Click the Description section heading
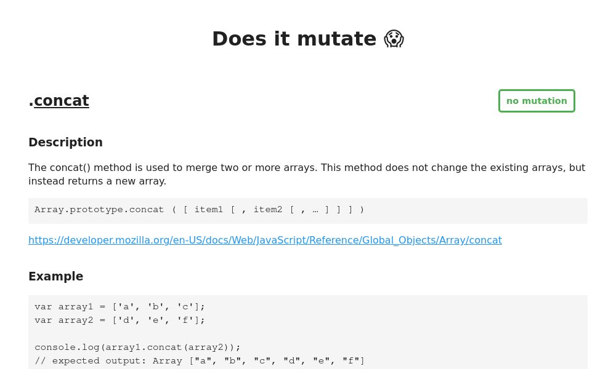The height and width of the screenshot is (369, 616). [x=65, y=142]
